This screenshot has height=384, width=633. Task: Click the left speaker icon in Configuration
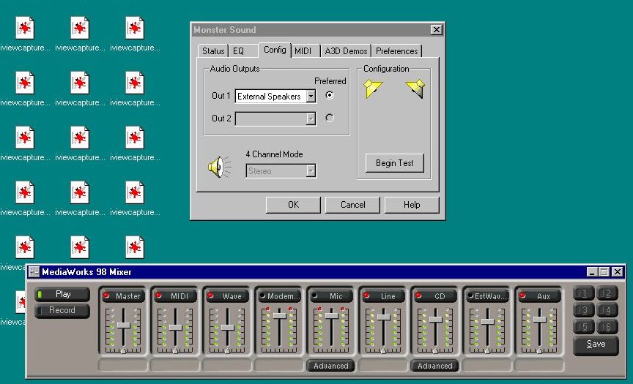[372, 89]
